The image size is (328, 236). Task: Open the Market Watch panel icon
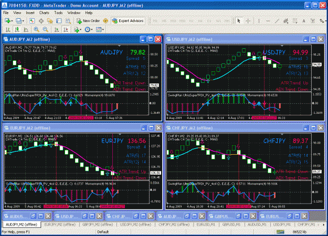[x=32, y=21]
